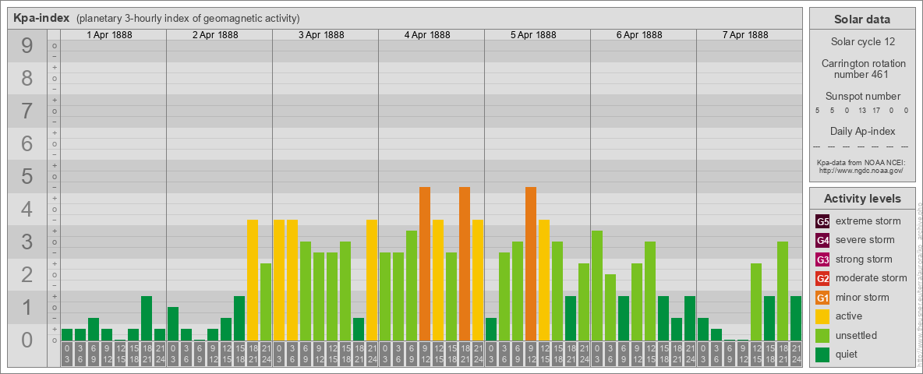The height and width of the screenshot is (374, 923).
Task: Click the orange 18–21h bar on 4 Apr
Action: (x=465, y=263)
